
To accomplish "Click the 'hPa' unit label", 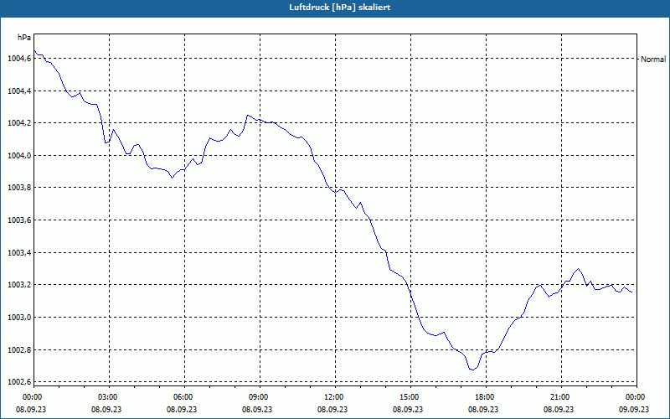I will point(24,38).
